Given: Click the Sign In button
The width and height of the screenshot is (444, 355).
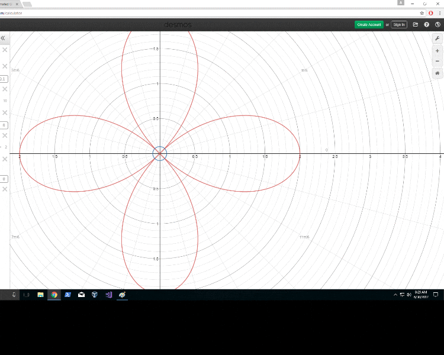Looking at the screenshot, I should coord(399,25).
